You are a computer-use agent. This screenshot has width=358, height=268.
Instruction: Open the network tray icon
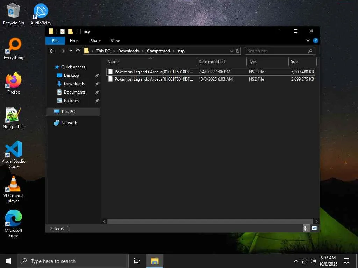[x=305, y=261]
